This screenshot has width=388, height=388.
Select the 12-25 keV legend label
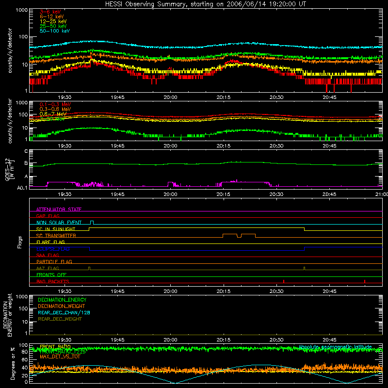tap(53, 21)
